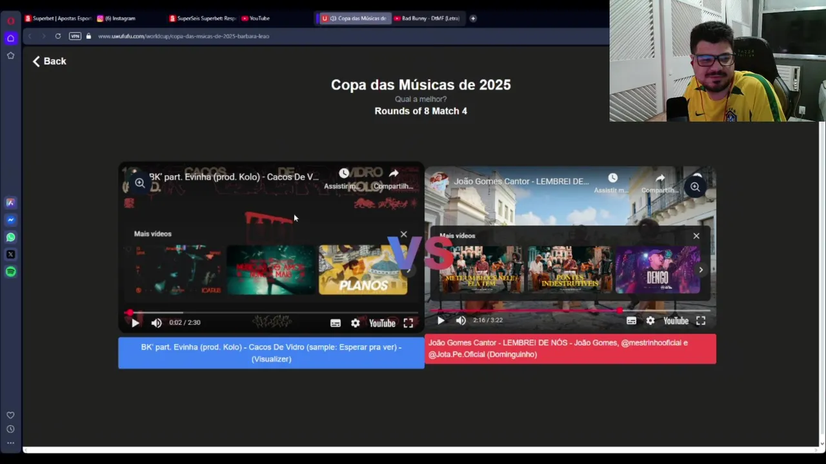Open João Gomes video on YouTube via logo
The image size is (826, 464).
point(676,320)
